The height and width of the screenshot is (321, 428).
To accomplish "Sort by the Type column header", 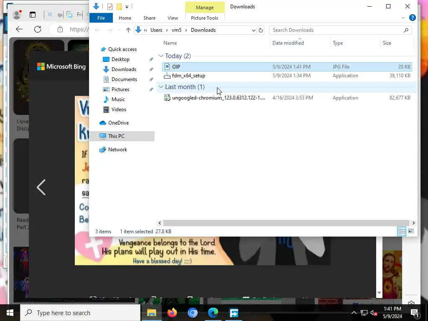I will 338,43.
